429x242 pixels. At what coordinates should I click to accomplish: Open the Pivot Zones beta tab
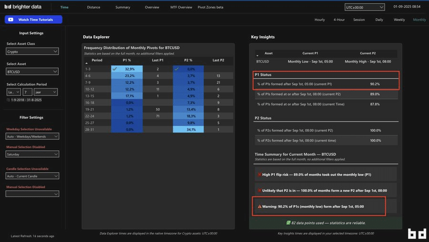tap(210, 7)
